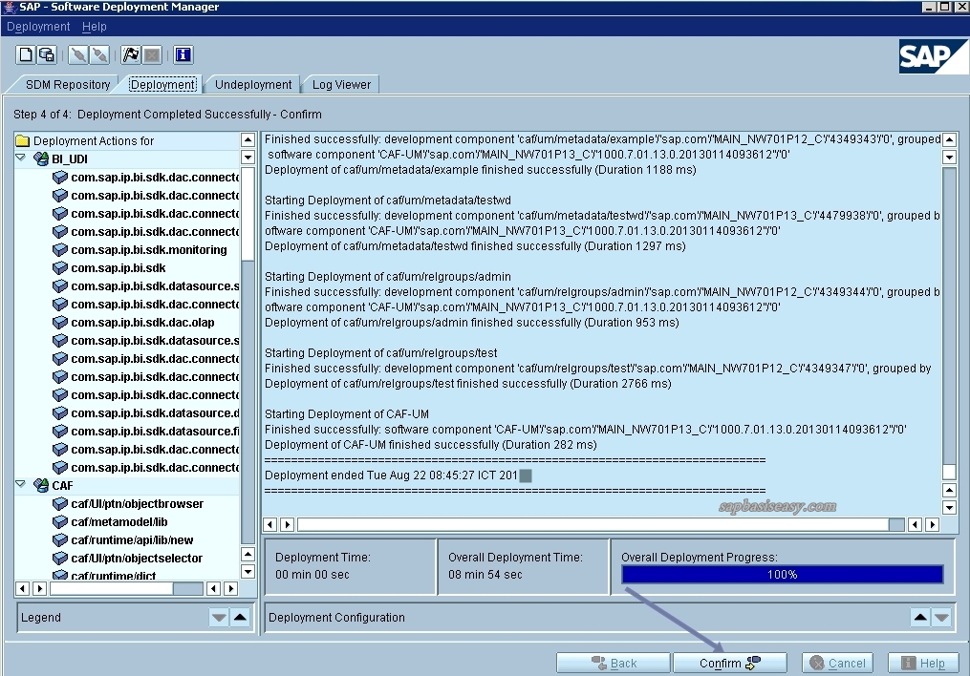Click the cube icon beside caf/runtime/api/lib/new
This screenshot has height=676, width=970.
click(x=60, y=540)
